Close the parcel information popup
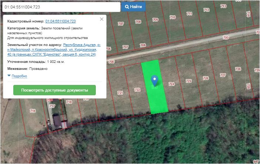 tap(102, 19)
